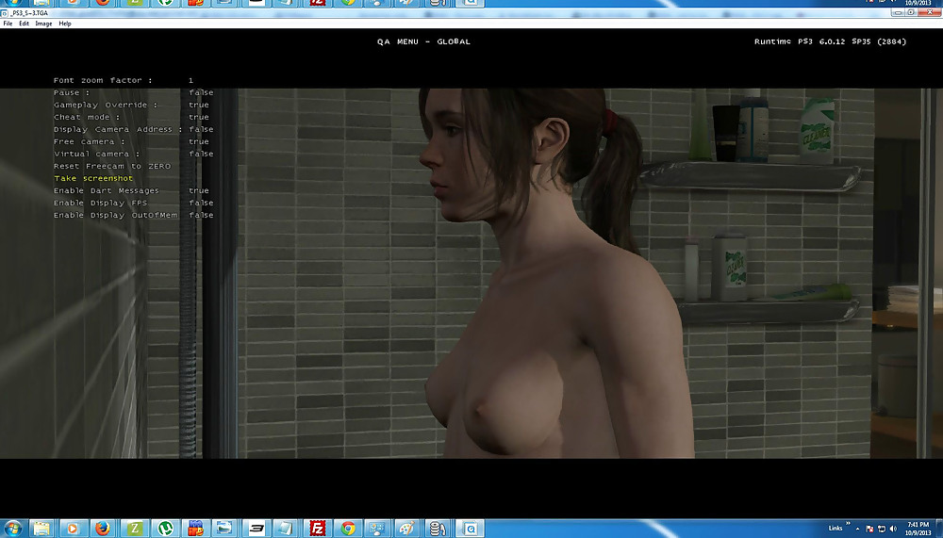Open the File menu
Screen dimensions: 943x538
pos(8,24)
